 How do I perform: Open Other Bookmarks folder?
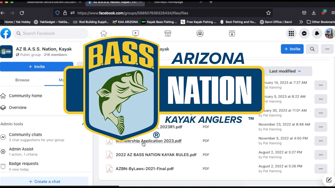tap(321, 22)
